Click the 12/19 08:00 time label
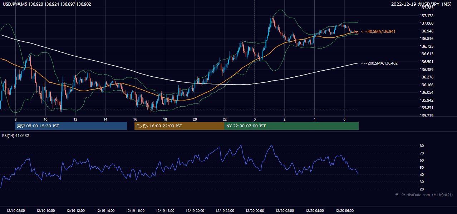The width and height of the screenshot is (457, 214). pyautogui.click(x=15, y=211)
